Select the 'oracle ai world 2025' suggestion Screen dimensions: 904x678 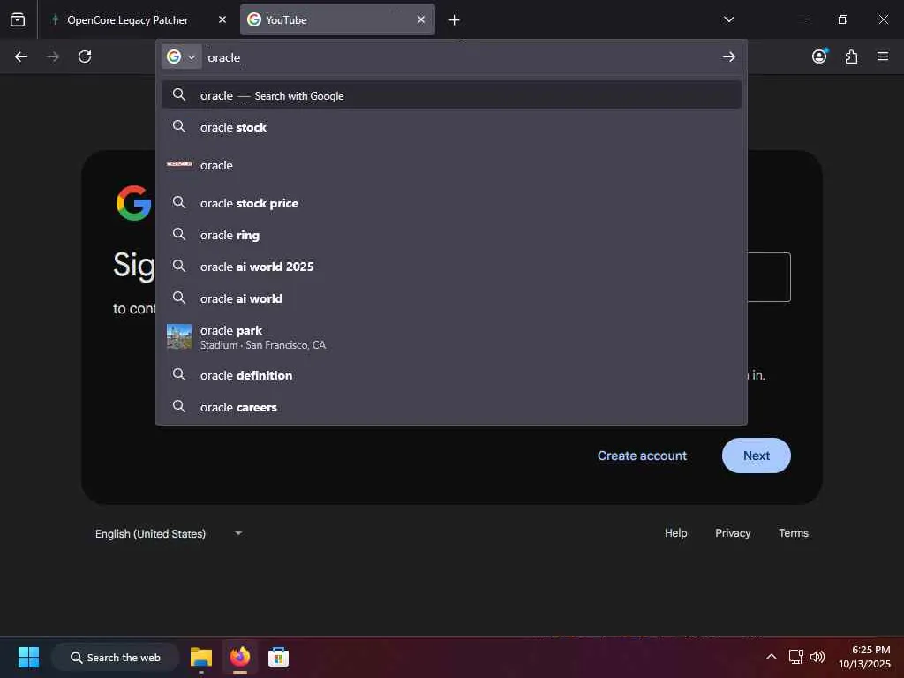coord(451,267)
